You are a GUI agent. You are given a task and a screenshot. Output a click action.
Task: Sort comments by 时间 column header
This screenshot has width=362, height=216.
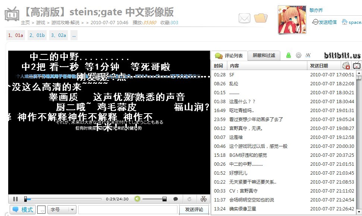coord(218,66)
